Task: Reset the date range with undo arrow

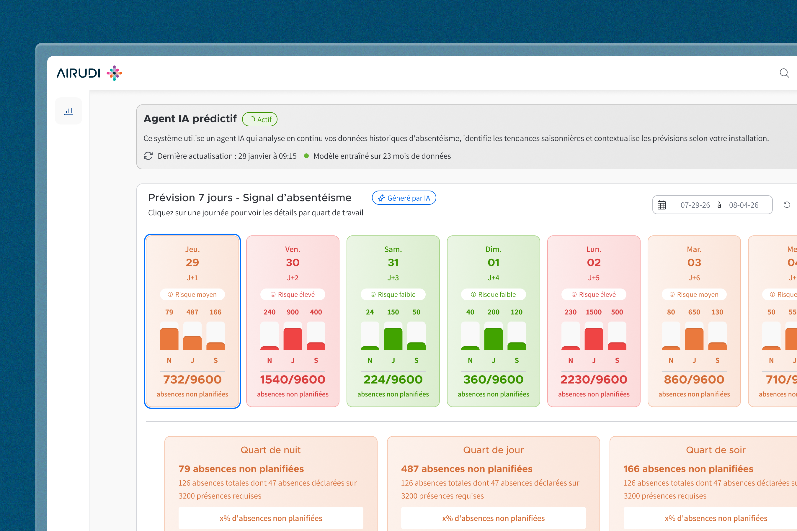Action: point(787,204)
